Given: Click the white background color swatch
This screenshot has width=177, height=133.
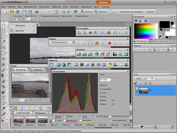Looking at the screenshot, I should pyautogui.click(x=170, y=32).
